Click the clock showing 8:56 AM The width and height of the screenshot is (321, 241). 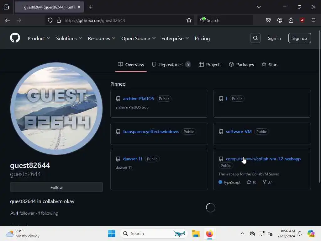click(286, 233)
